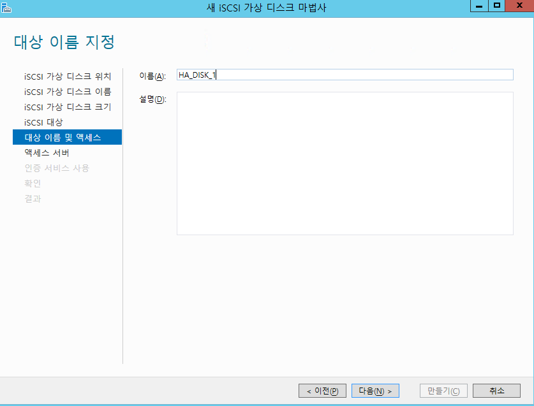Click the grayed-out 결과 step
This screenshot has width=534, height=406.
[33, 199]
